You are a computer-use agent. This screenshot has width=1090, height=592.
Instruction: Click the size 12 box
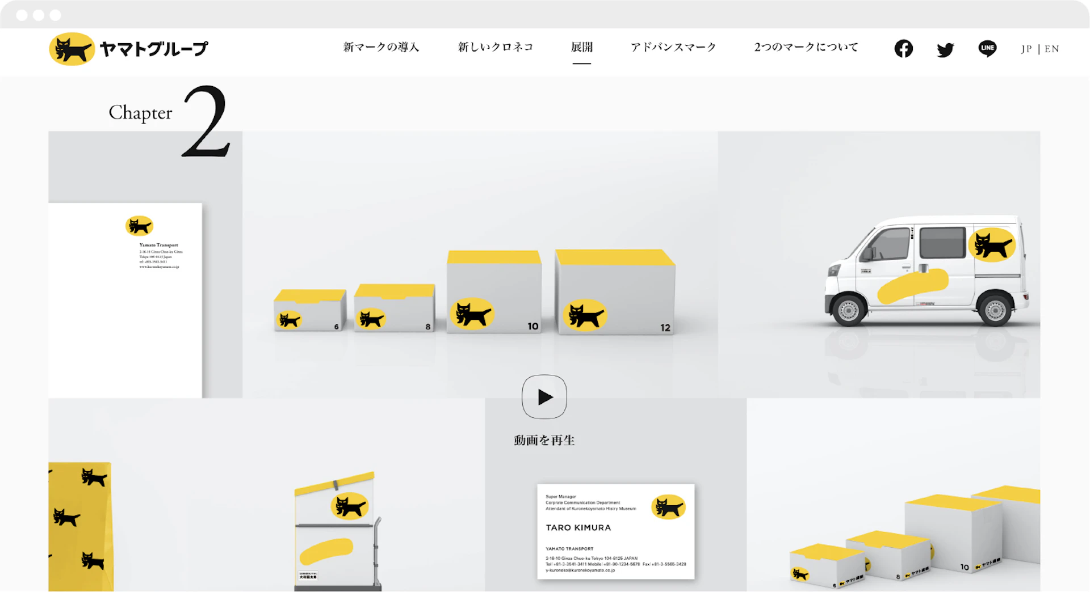click(615, 291)
